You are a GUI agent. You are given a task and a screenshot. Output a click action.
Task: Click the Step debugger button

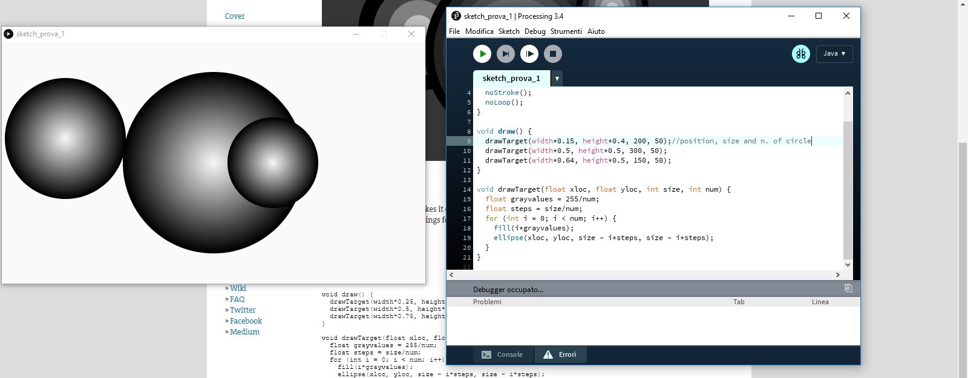point(506,54)
